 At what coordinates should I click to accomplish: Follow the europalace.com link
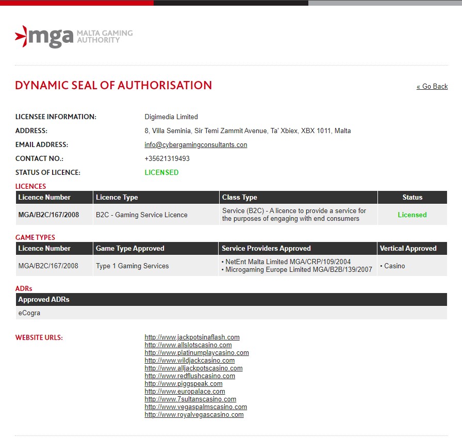click(x=185, y=391)
